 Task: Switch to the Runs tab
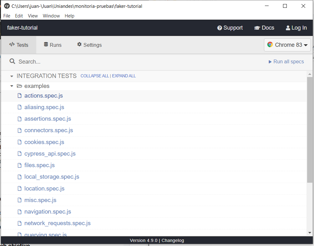tap(53, 45)
